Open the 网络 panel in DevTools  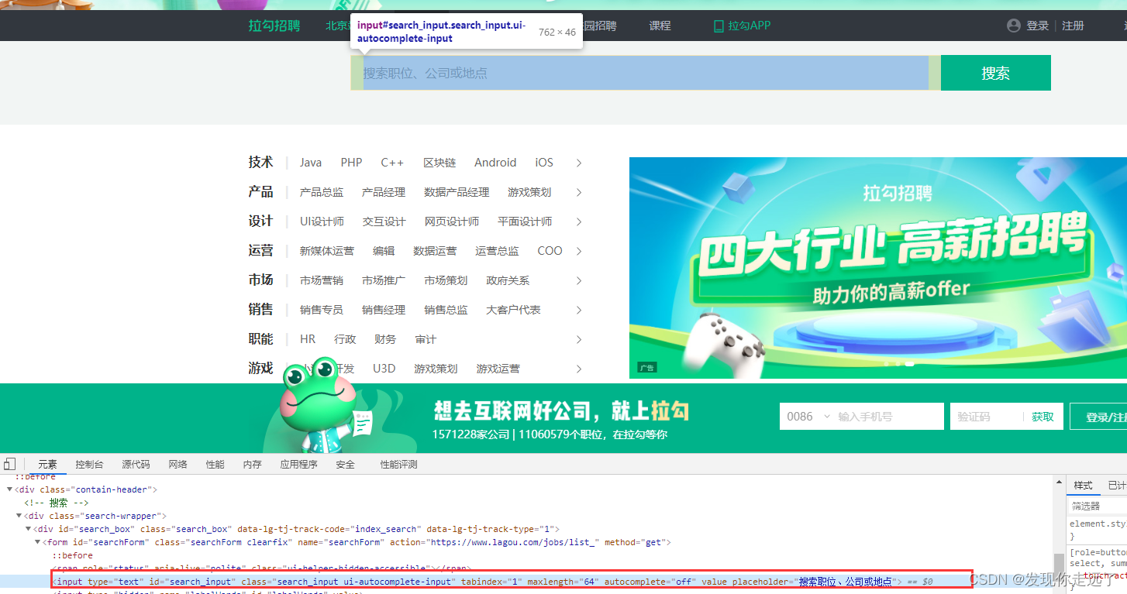[177, 463]
